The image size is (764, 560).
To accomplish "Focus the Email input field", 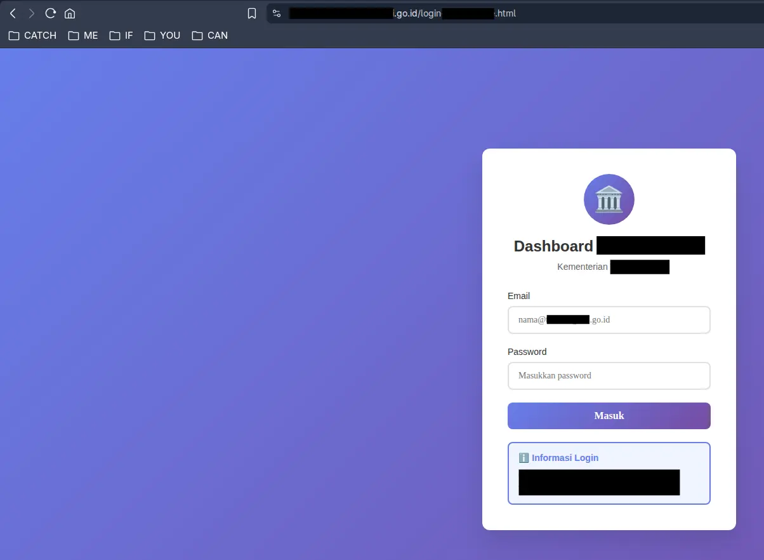I will 609,320.
